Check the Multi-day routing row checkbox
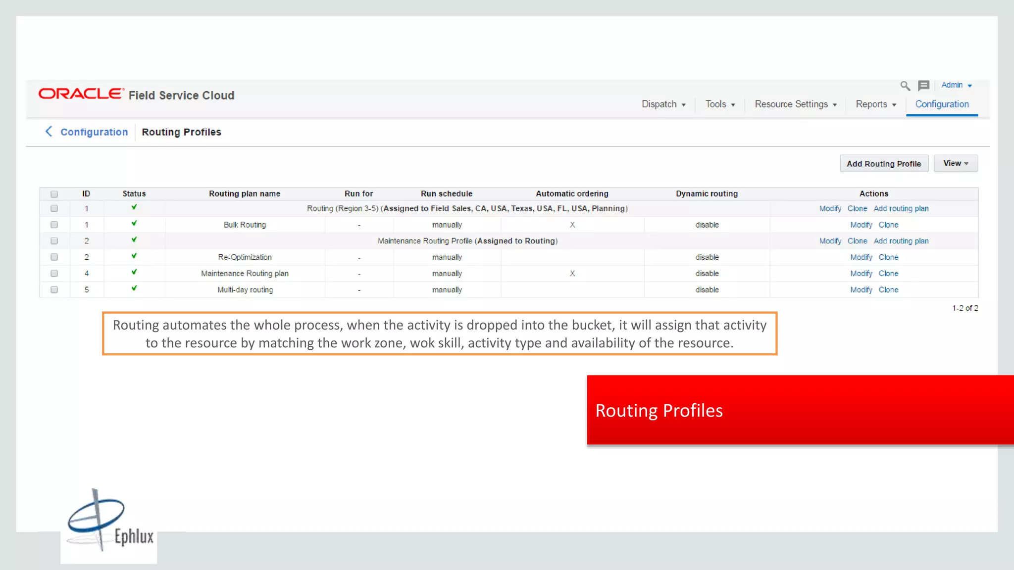This screenshot has height=570, width=1014. click(54, 289)
